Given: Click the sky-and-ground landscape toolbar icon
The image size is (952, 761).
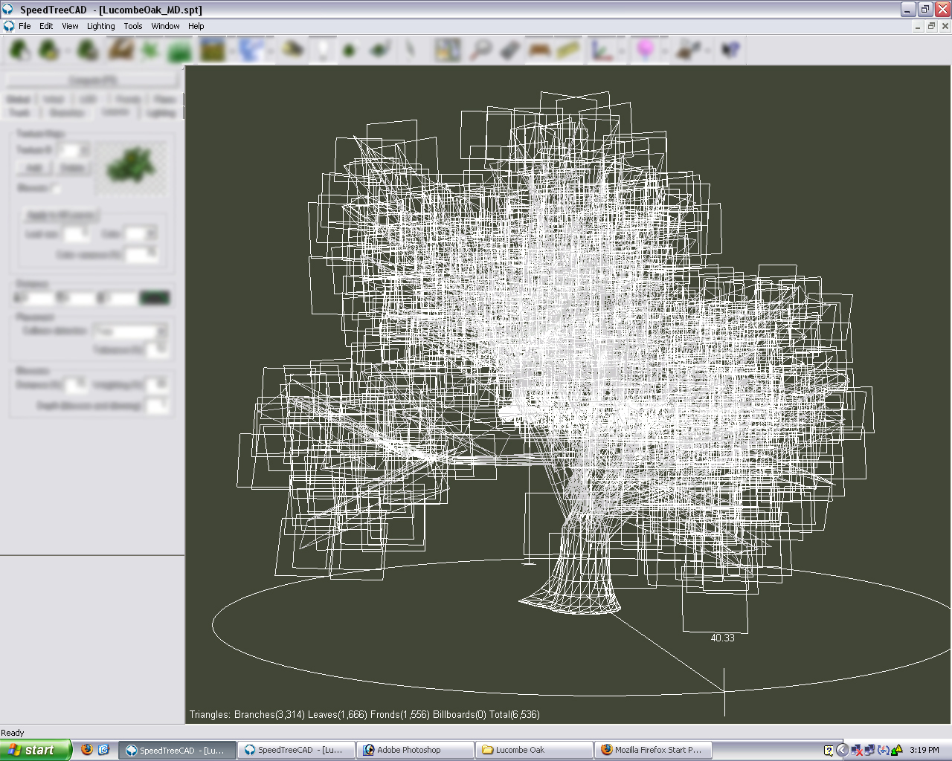Looking at the screenshot, I should pyautogui.click(x=212, y=50).
